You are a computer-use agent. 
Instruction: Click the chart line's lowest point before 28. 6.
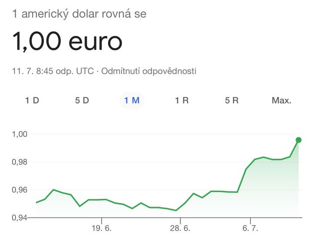176,211
